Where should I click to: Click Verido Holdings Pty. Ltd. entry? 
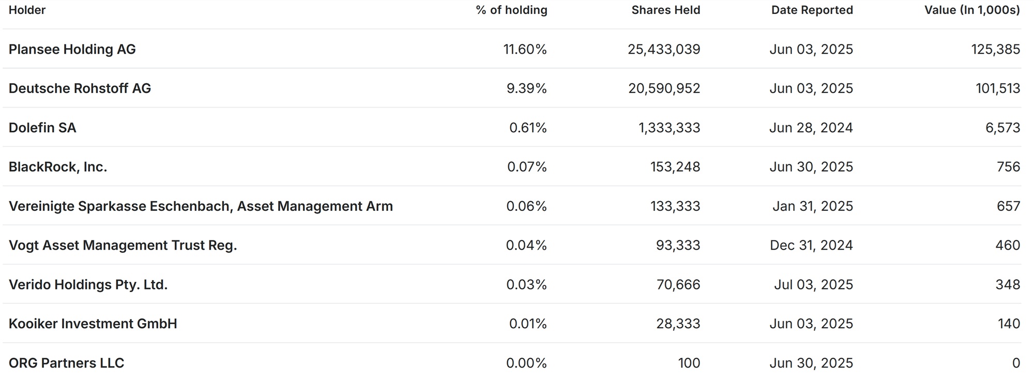point(88,284)
